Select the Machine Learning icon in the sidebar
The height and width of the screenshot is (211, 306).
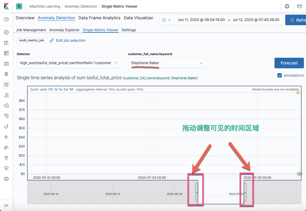pos(6,85)
